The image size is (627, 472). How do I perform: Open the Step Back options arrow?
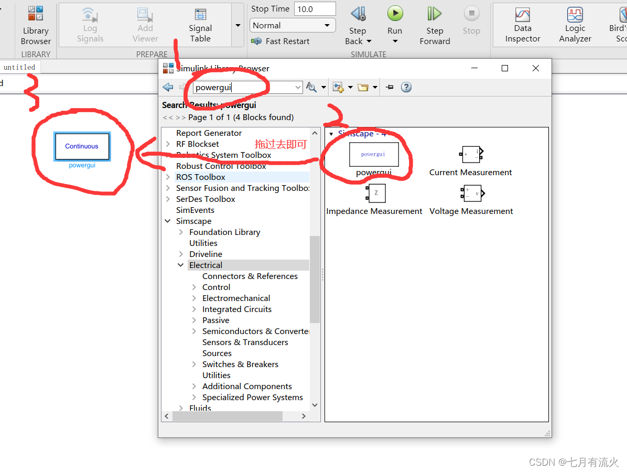369,41
